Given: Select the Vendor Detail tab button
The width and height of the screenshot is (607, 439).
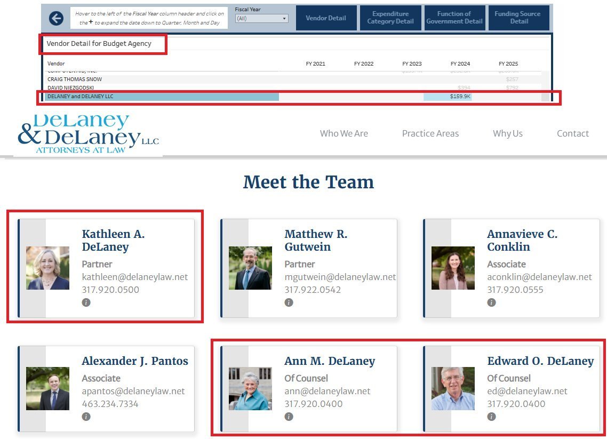Looking at the screenshot, I should tap(326, 18).
